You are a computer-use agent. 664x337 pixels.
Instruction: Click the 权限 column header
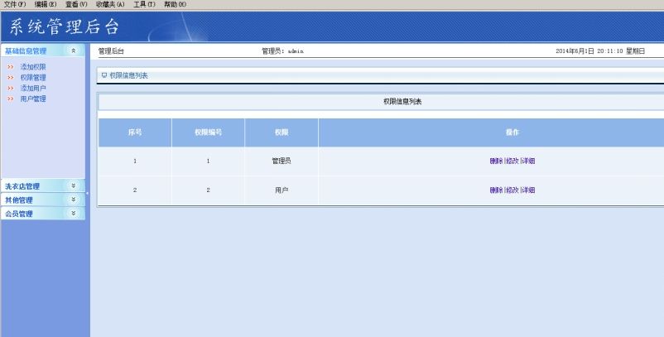[281, 132]
